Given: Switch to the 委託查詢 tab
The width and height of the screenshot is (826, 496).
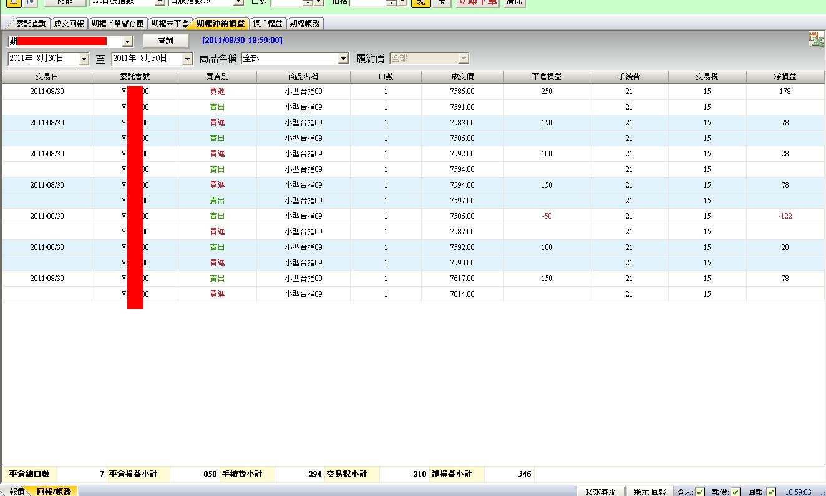Looking at the screenshot, I should click(31, 24).
